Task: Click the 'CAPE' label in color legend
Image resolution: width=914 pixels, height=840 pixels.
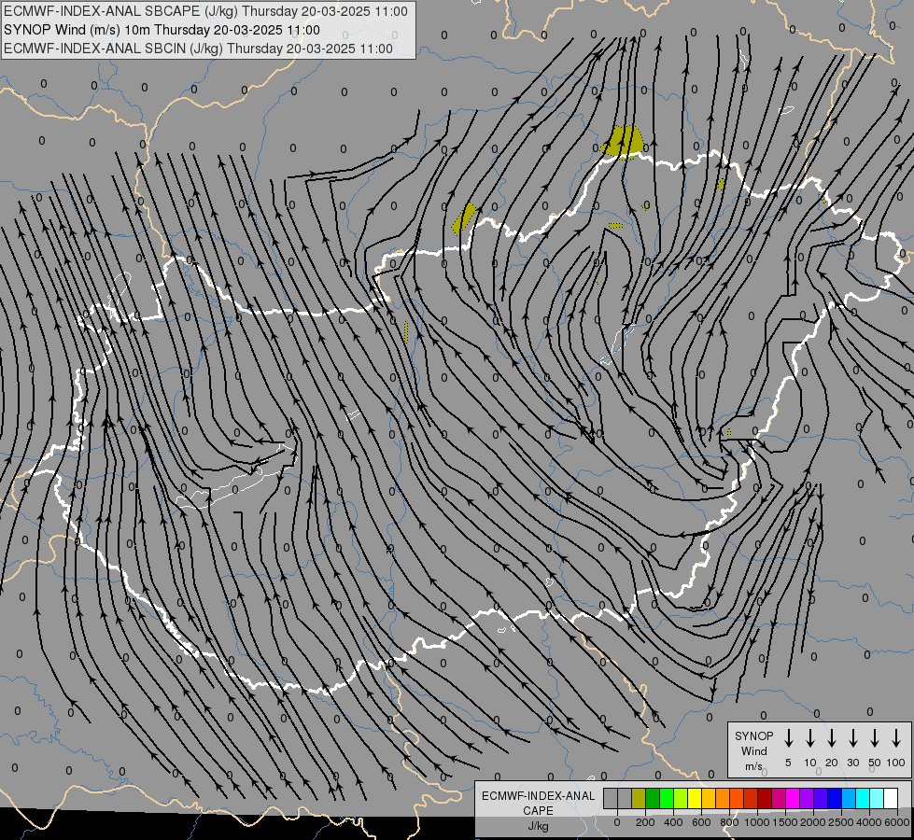Action: (x=538, y=811)
